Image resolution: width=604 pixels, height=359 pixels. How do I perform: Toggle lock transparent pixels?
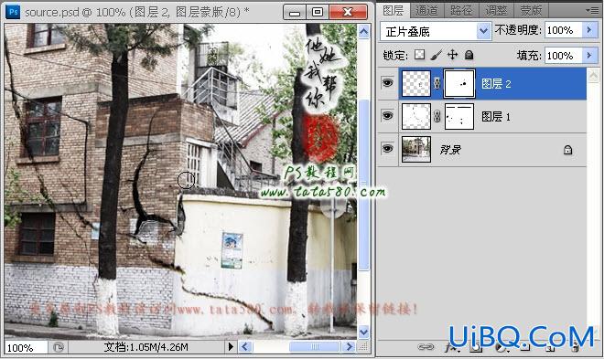[419, 55]
